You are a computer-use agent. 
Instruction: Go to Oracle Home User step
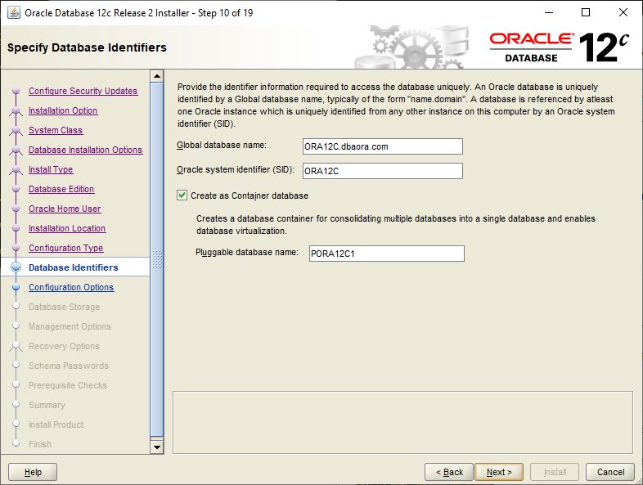(x=65, y=209)
